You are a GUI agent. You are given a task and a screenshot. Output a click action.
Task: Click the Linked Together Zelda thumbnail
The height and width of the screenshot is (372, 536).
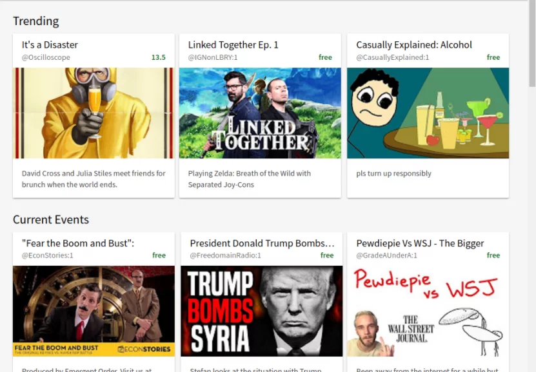pos(260,113)
